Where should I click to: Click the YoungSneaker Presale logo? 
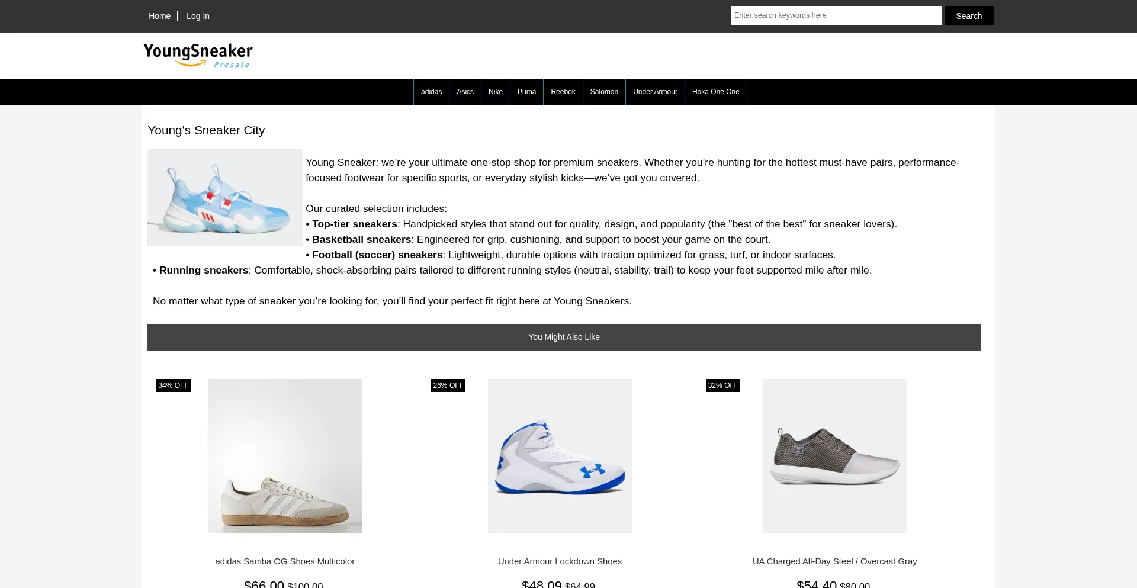[198, 55]
